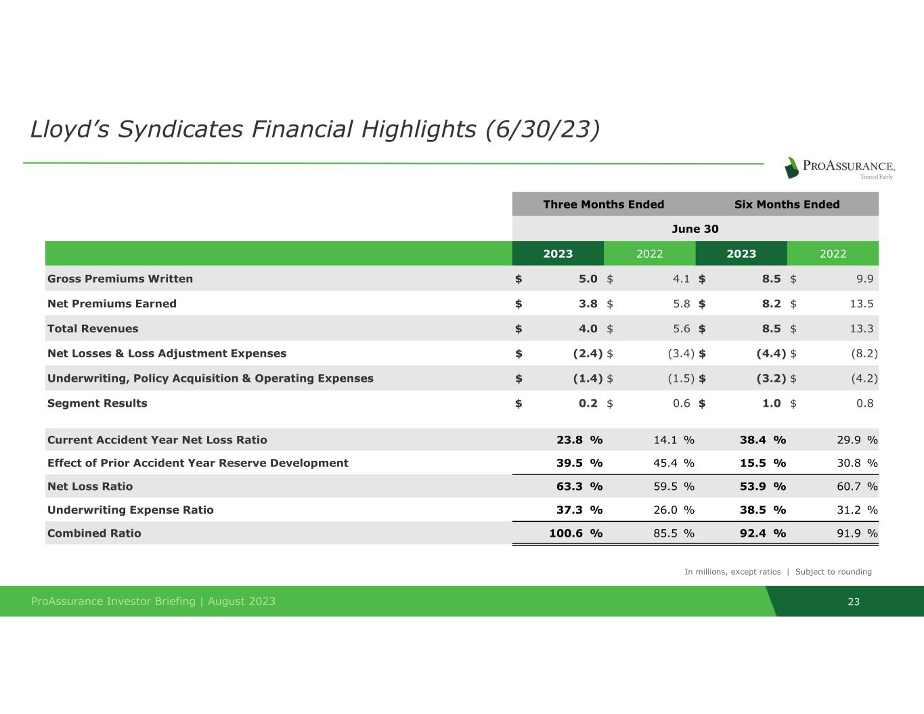Image resolution: width=924 pixels, height=714 pixels.
Task: Click the 2022 header under Six Months Ended
Action: point(833,254)
